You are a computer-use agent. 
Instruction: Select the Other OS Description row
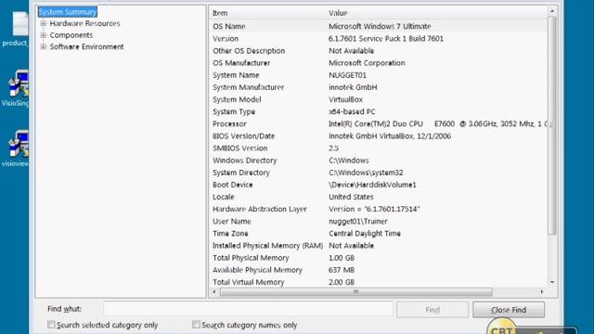coord(378,51)
